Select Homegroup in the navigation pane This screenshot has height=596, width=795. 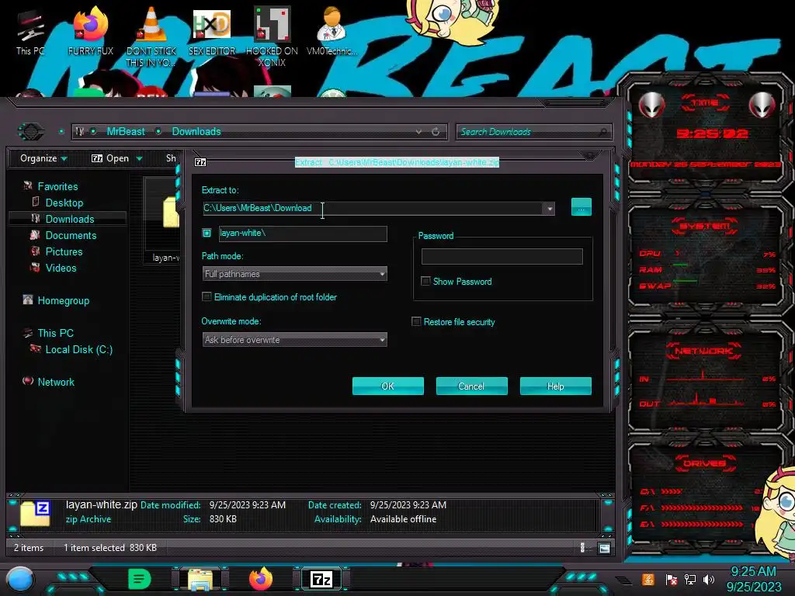(63, 300)
